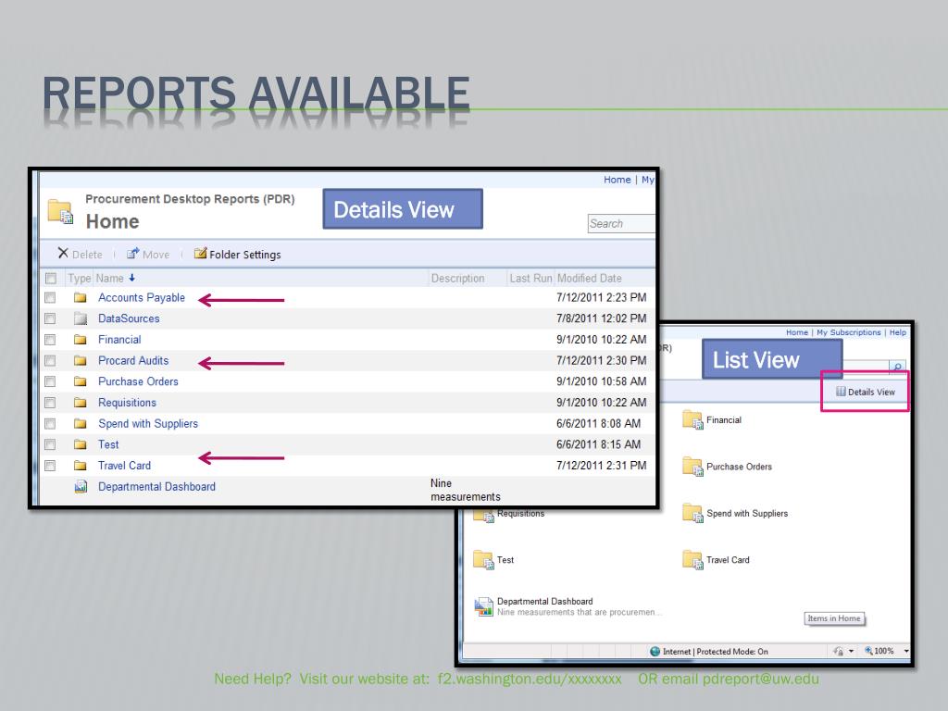Click the "100%" zoom level text
This screenshot has height=711, width=948.
(884, 651)
